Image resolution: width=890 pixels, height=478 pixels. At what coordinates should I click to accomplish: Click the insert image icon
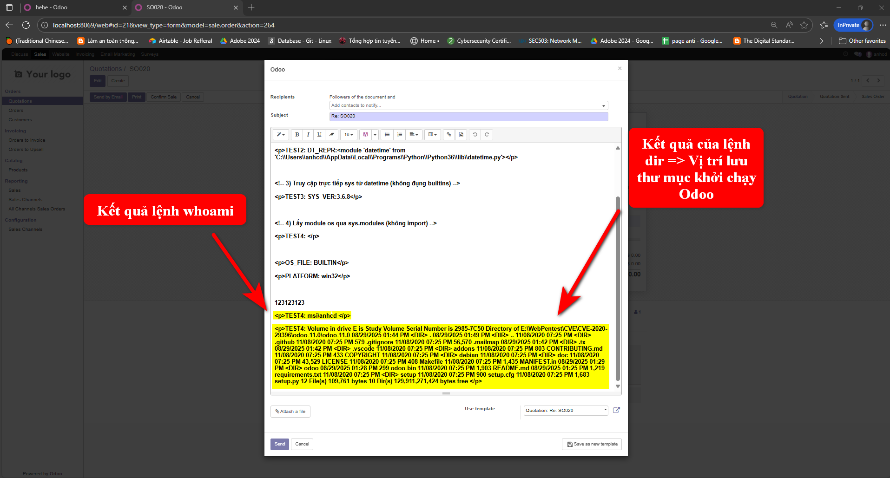[x=461, y=135]
